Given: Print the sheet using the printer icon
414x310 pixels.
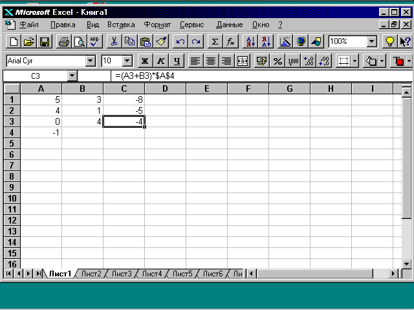Looking at the screenshot, I should pos(63,41).
